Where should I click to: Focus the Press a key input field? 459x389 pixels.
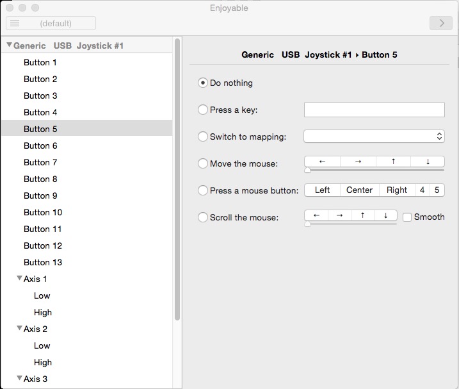pos(374,110)
